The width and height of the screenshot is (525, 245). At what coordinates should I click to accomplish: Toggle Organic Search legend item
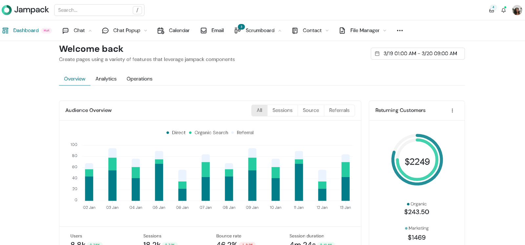[x=209, y=133]
